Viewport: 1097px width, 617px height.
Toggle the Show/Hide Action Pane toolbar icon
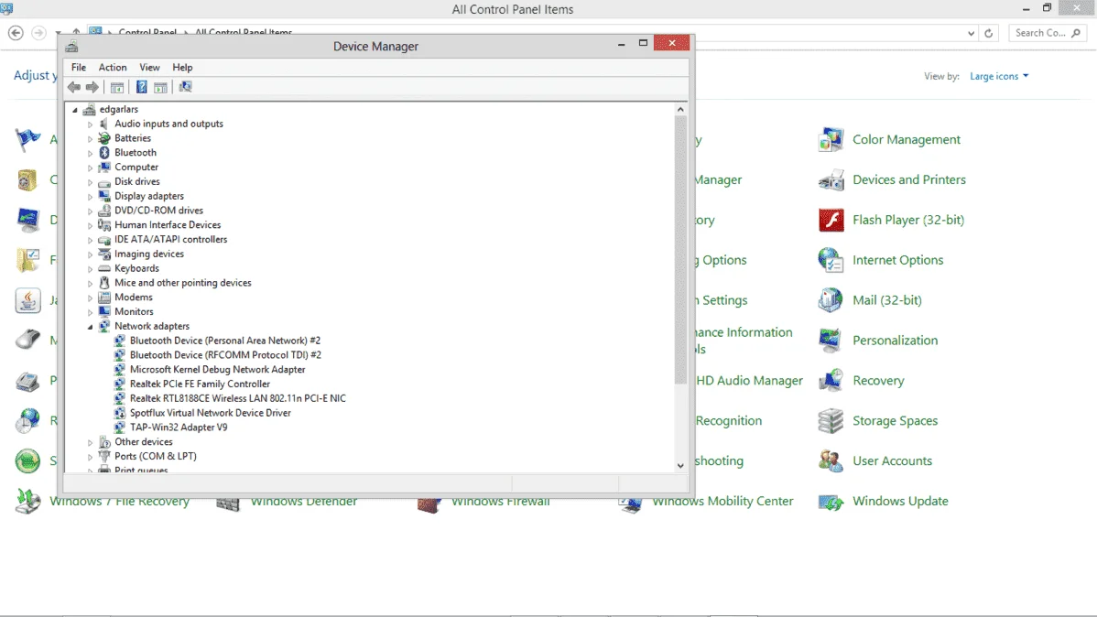160,88
